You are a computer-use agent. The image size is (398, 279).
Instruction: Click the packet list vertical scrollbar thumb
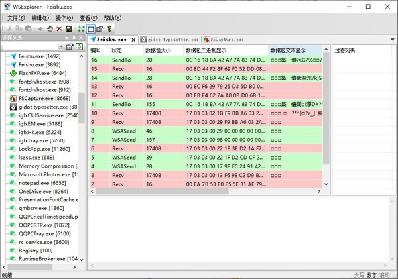pyautogui.click(x=326, y=109)
